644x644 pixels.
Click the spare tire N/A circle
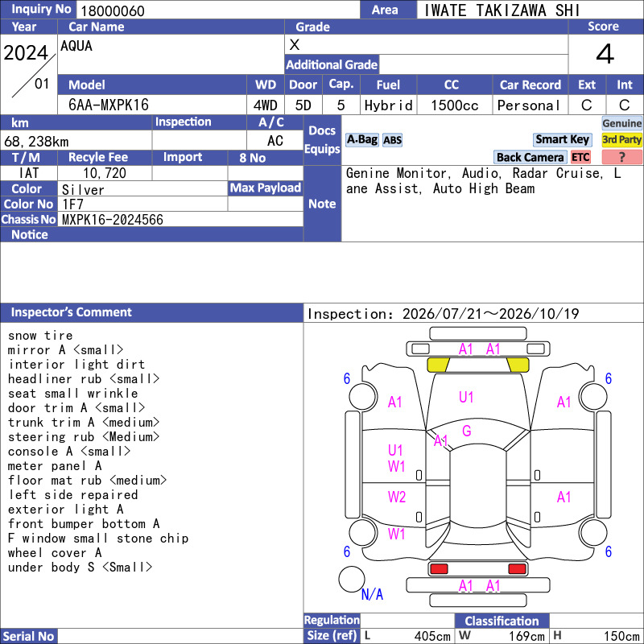click(x=352, y=579)
